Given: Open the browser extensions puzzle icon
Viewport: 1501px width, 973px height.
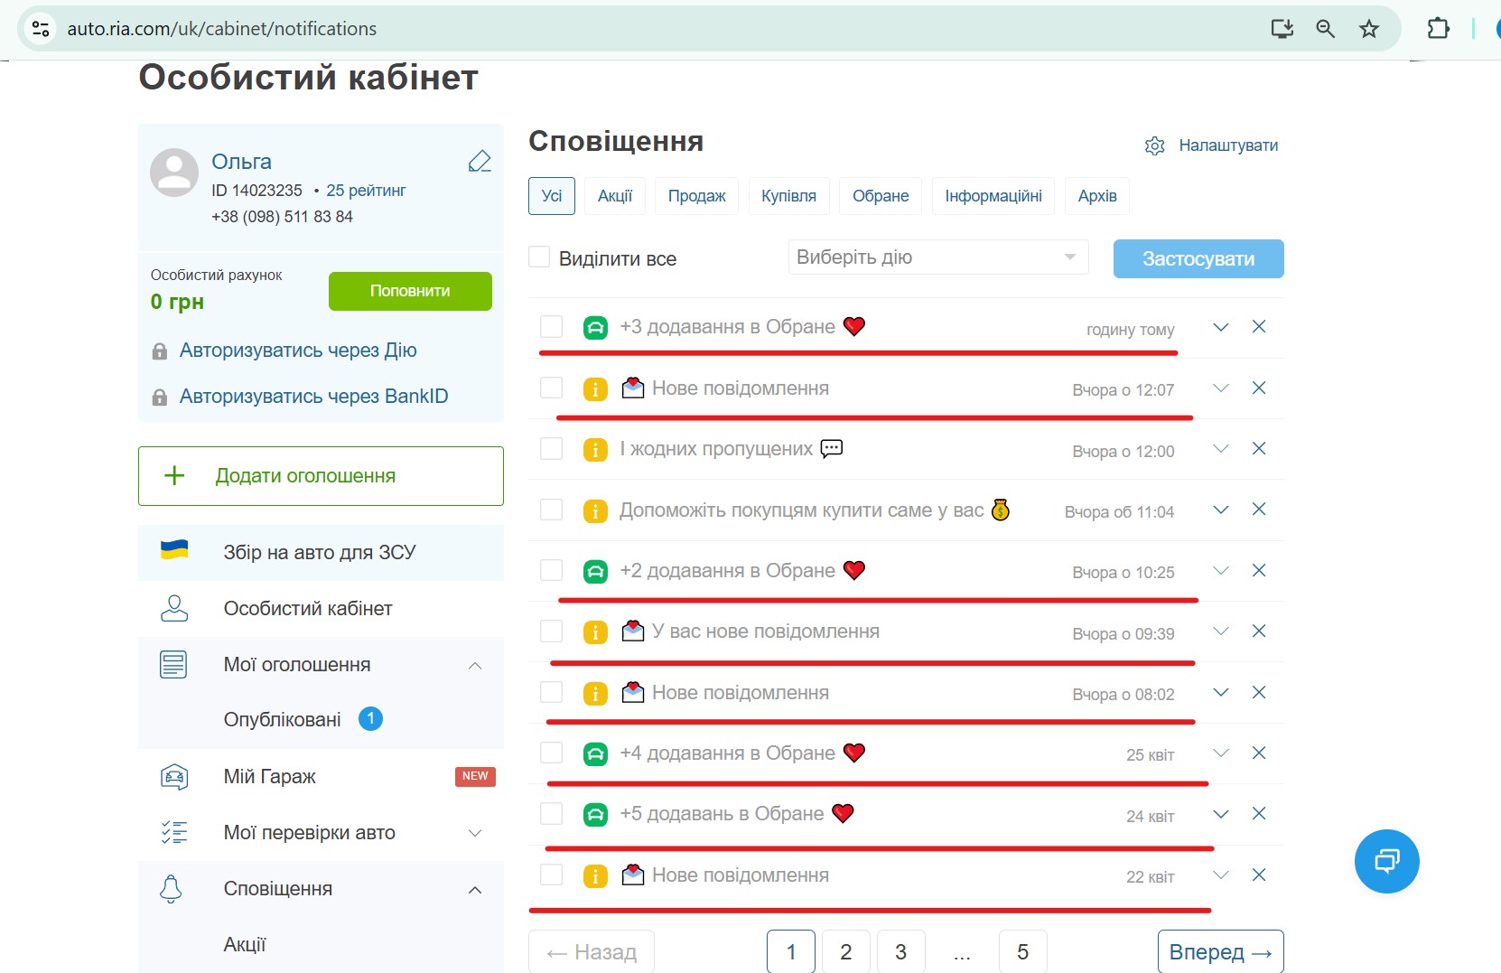Looking at the screenshot, I should [1438, 29].
